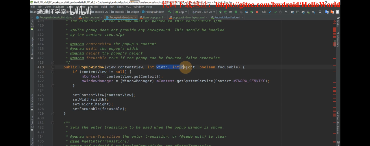This screenshot has height=146, width=370.
Task: Open the File menu
Action: tap(33, 7)
